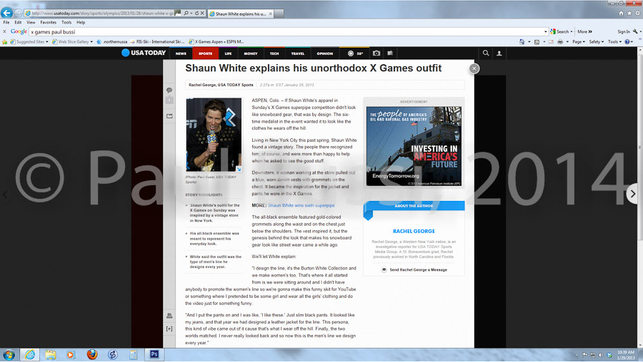Viewport: 643px width, 362px height.
Task: Click the IE Help question mark icon
Action: click(x=627, y=42)
